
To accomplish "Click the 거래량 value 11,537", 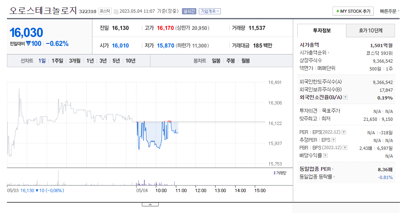I will pos(257,28).
